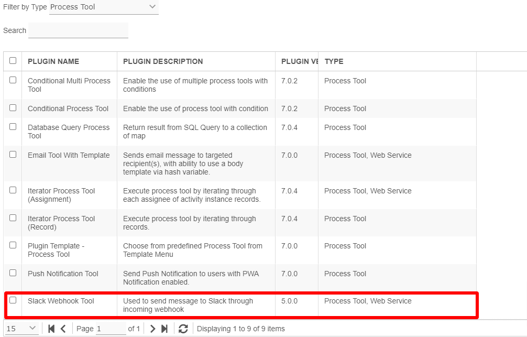Sort by the TYPE column header
Screen dimensions: 527x337
[x=334, y=61]
